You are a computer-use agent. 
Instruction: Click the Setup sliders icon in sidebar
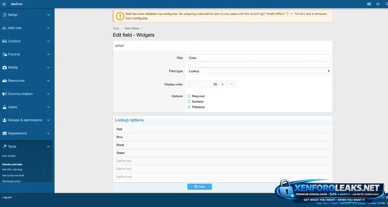[5, 15]
